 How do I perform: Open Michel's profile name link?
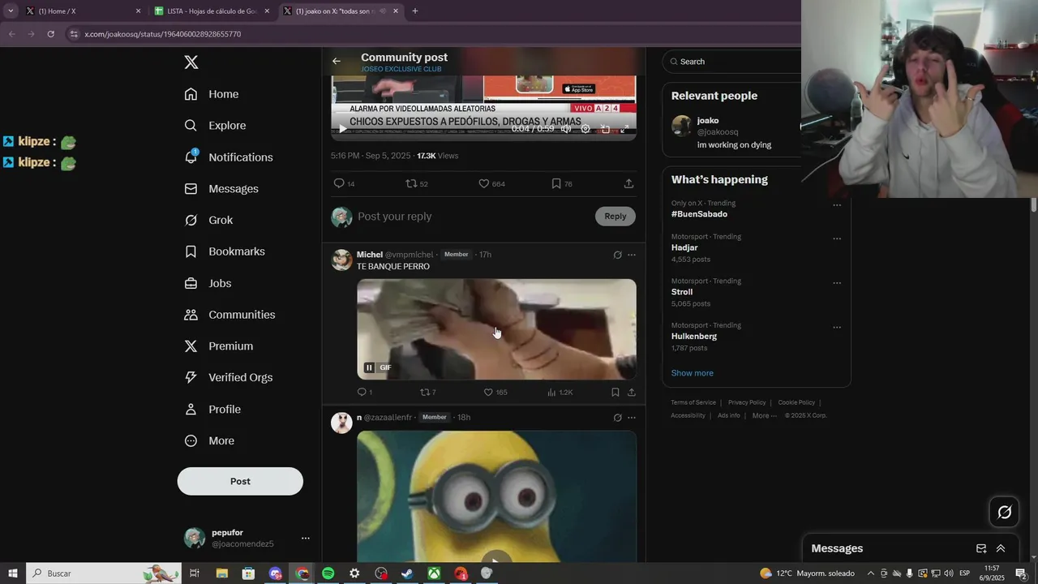click(x=370, y=255)
